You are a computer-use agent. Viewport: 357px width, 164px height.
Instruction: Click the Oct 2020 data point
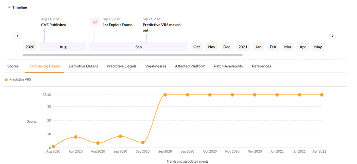[210, 94]
